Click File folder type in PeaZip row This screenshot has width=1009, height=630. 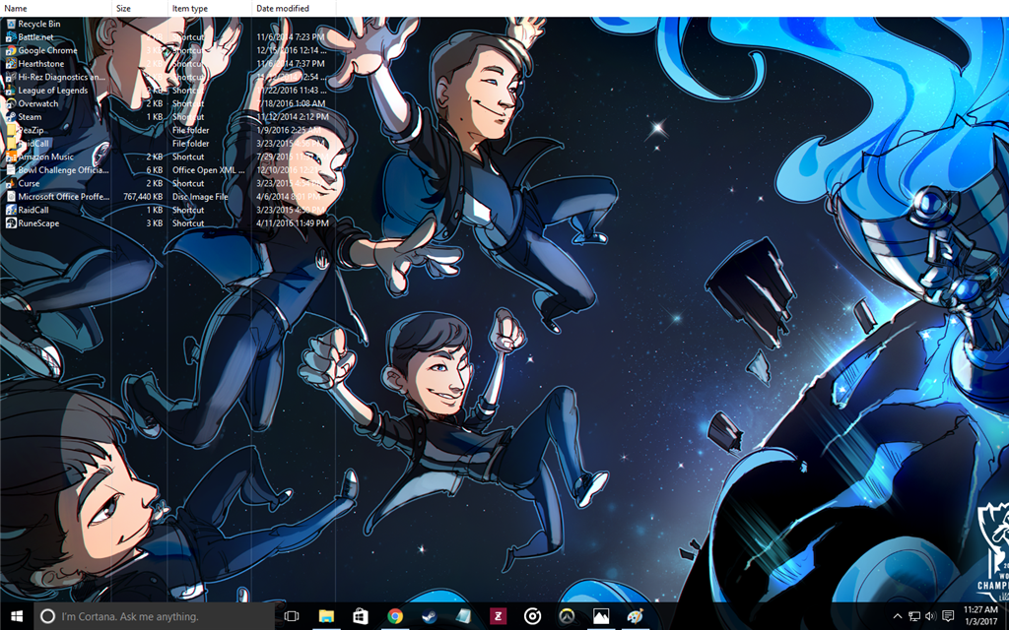[190, 130]
